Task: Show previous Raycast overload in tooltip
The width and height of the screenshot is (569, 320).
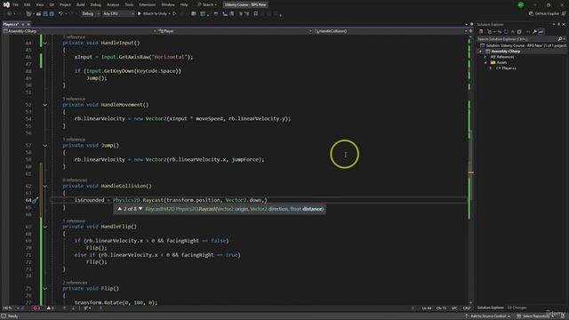Action: pos(119,209)
